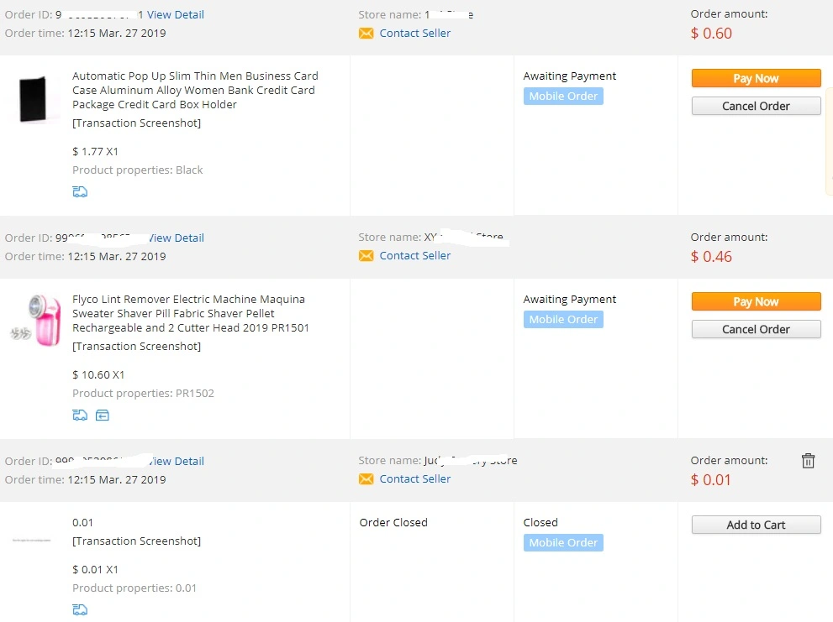Open the black card case thumbnail
This screenshot has height=622, width=833.
[34, 99]
